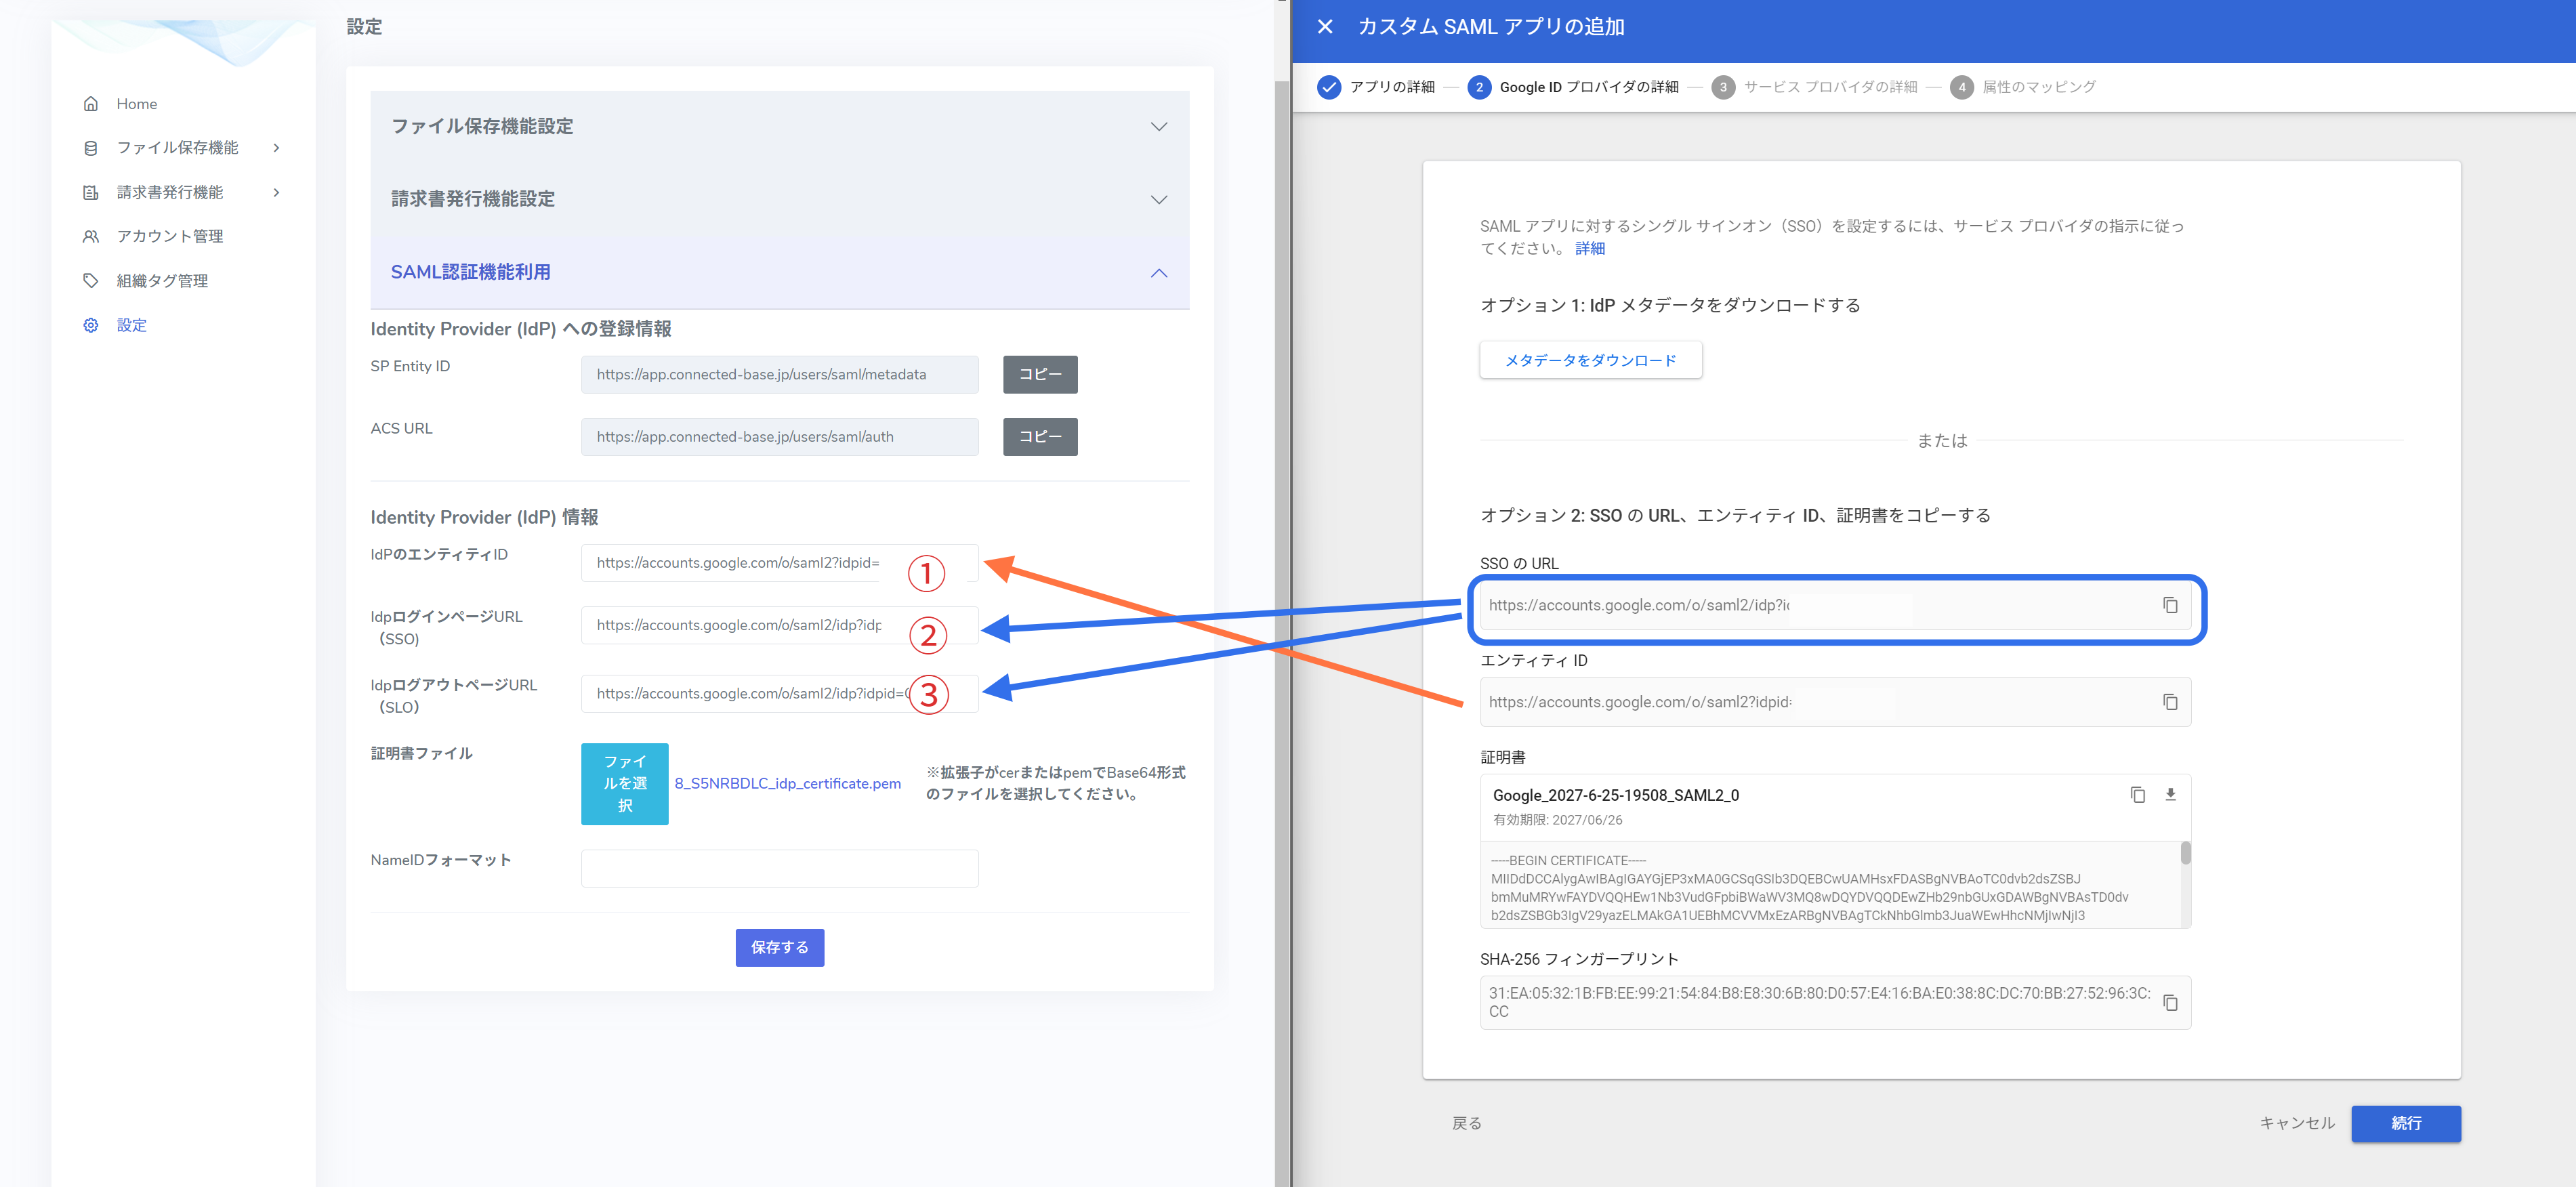Screen dimensions: 2576x1187
Task: Expand 請求書発行機能 submenu chevron in sidebar
Action: click(277, 192)
